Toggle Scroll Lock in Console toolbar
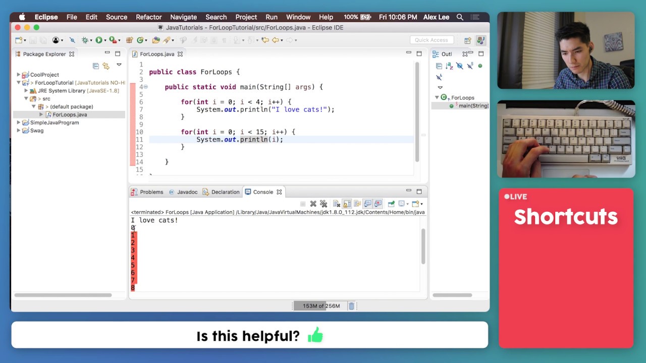 tap(347, 204)
